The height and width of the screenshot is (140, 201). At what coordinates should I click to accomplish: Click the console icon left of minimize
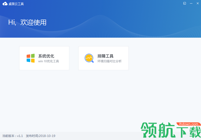tap(185, 3)
